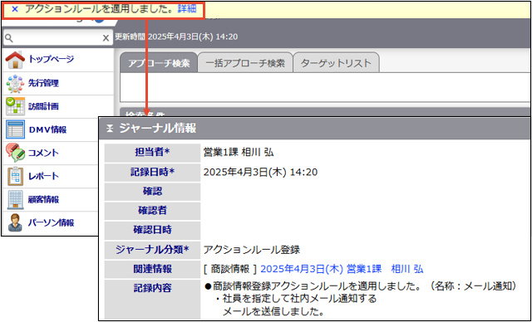Collapse the ジャーナル情報 panel header arrow

pyautogui.click(x=109, y=129)
